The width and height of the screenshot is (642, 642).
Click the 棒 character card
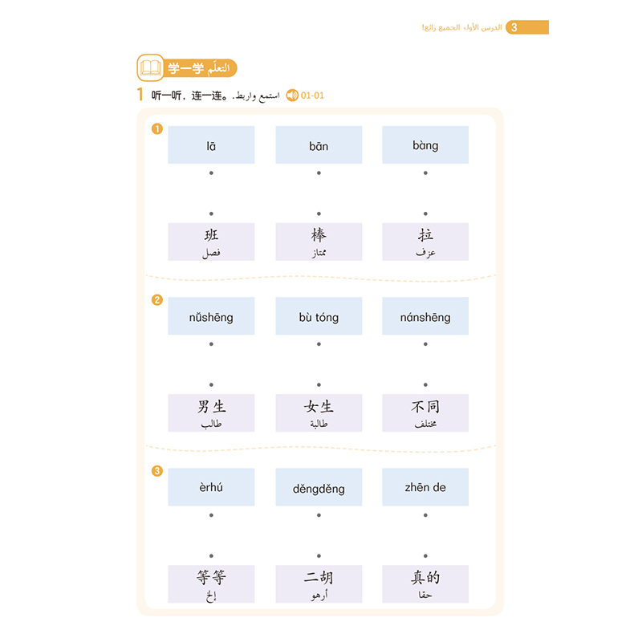click(319, 242)
